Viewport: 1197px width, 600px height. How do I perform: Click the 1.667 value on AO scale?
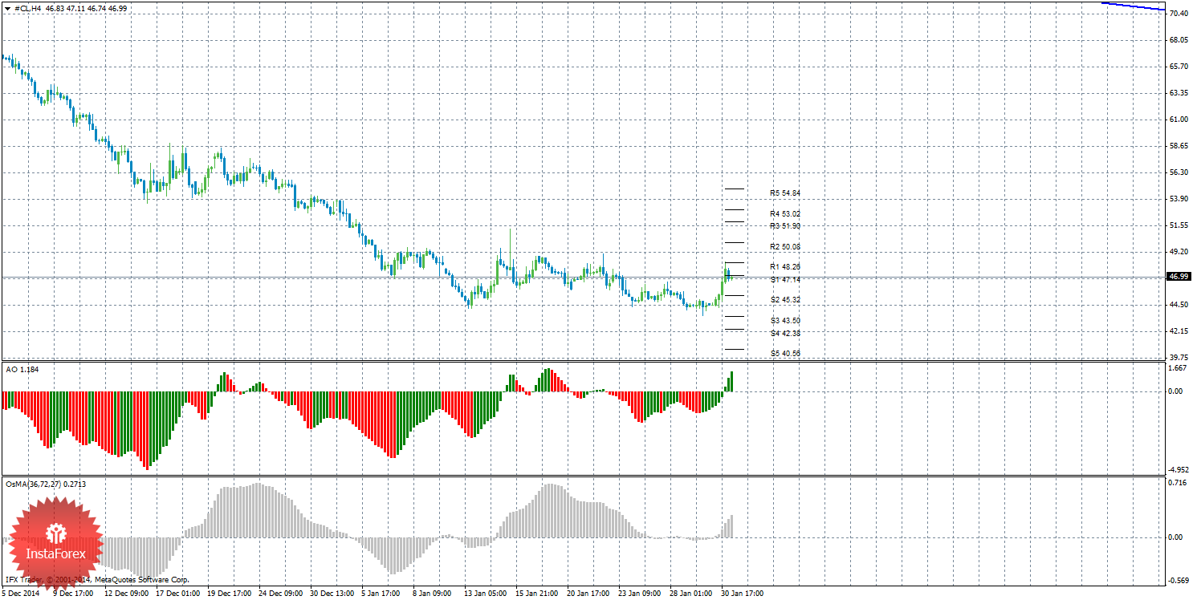[x=1178, y=368]
